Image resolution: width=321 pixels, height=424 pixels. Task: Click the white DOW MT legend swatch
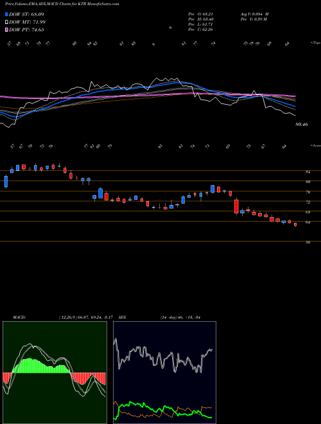(6, 22)
